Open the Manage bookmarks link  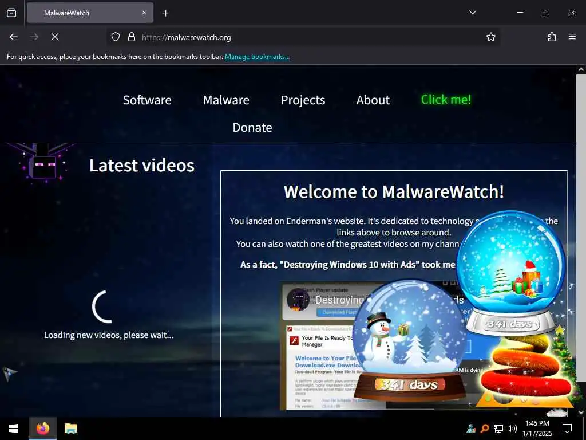pos(257,57)
